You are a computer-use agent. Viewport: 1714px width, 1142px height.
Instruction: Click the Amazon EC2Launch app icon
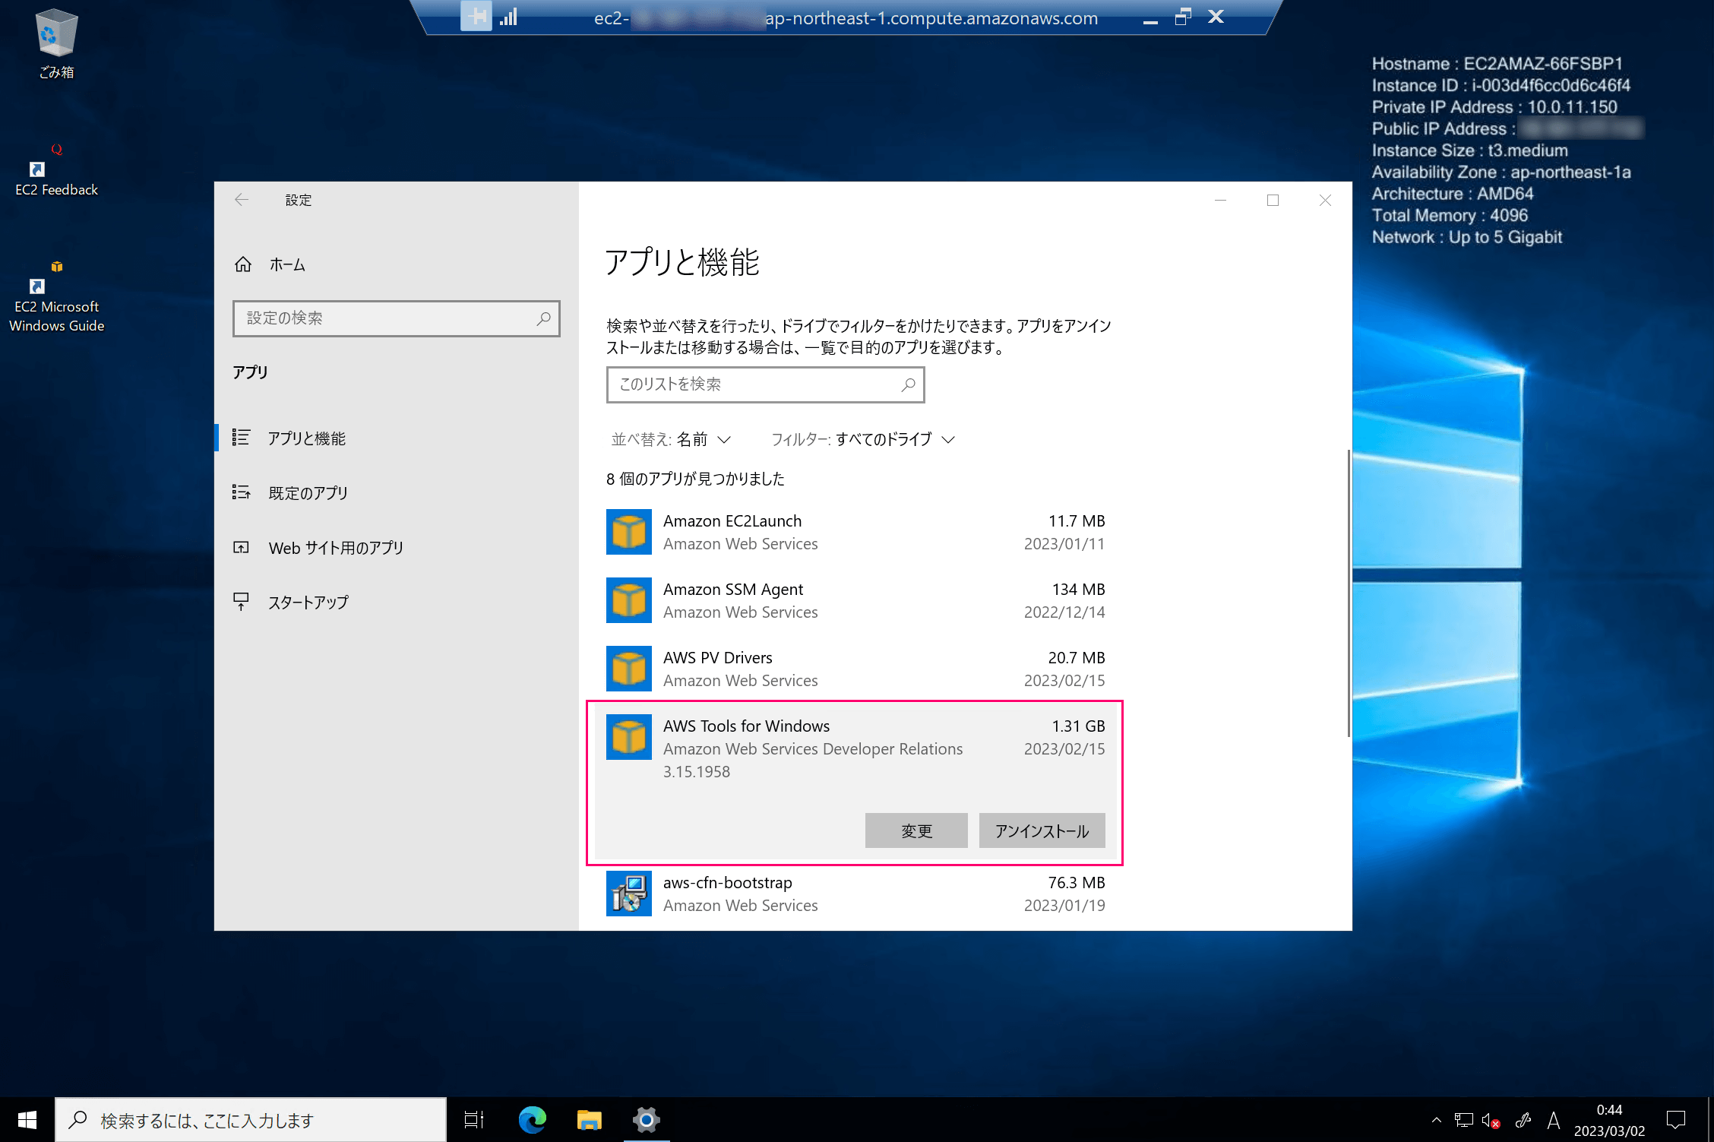pyautogui.click(x=629, y=532)
